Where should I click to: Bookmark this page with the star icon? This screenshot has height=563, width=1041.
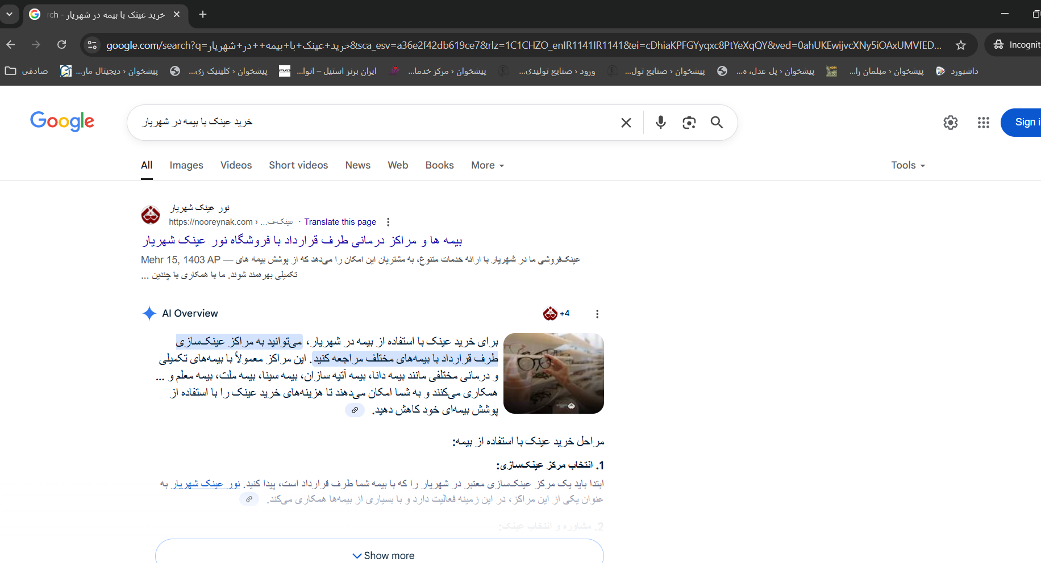tap(961, 45)
